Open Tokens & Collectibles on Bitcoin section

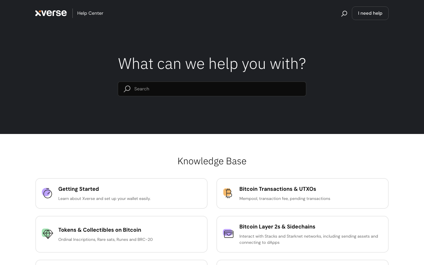(121, 234)
